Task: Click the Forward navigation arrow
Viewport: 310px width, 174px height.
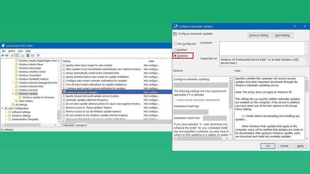Action: coord(6,55)
